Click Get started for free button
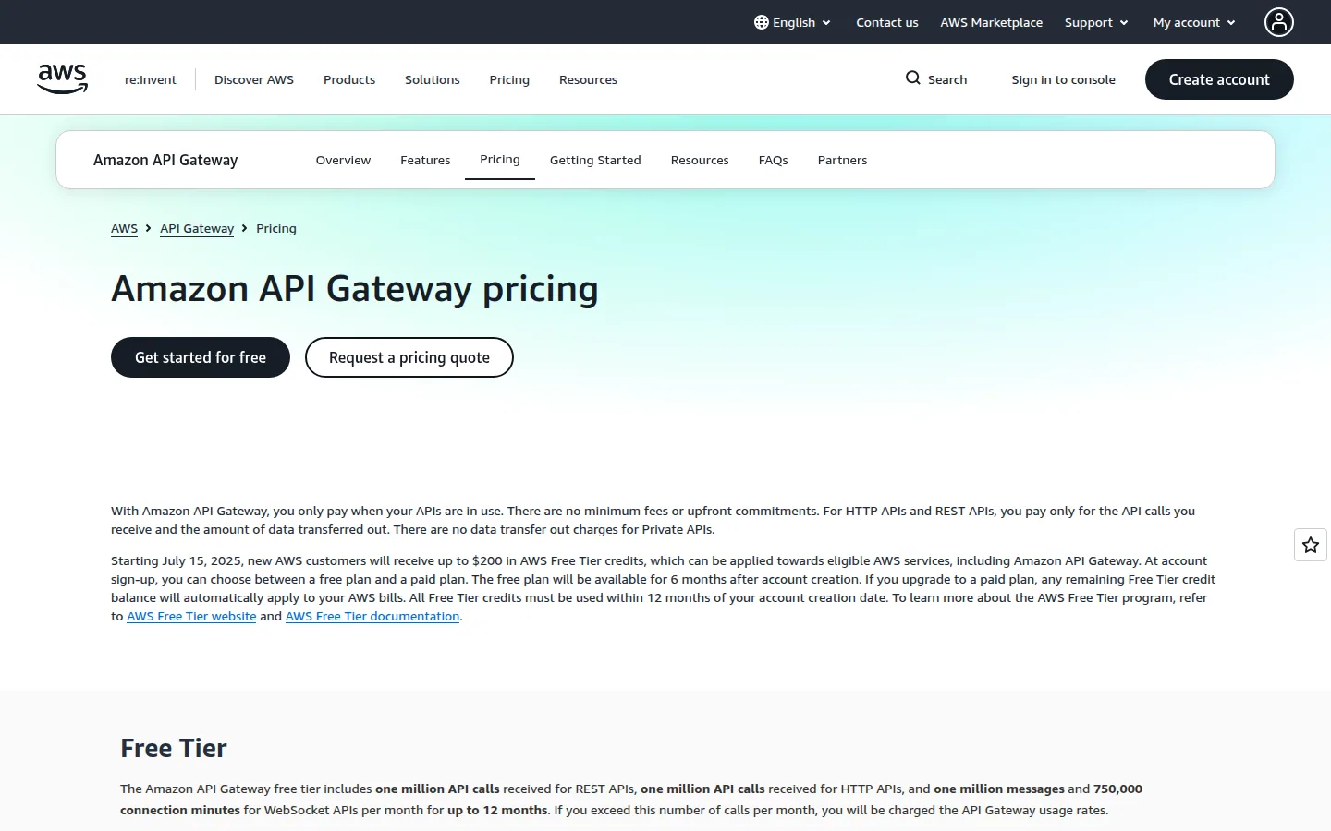The width and height of the screenshot is (1331, 831). [x=201, y=357]
